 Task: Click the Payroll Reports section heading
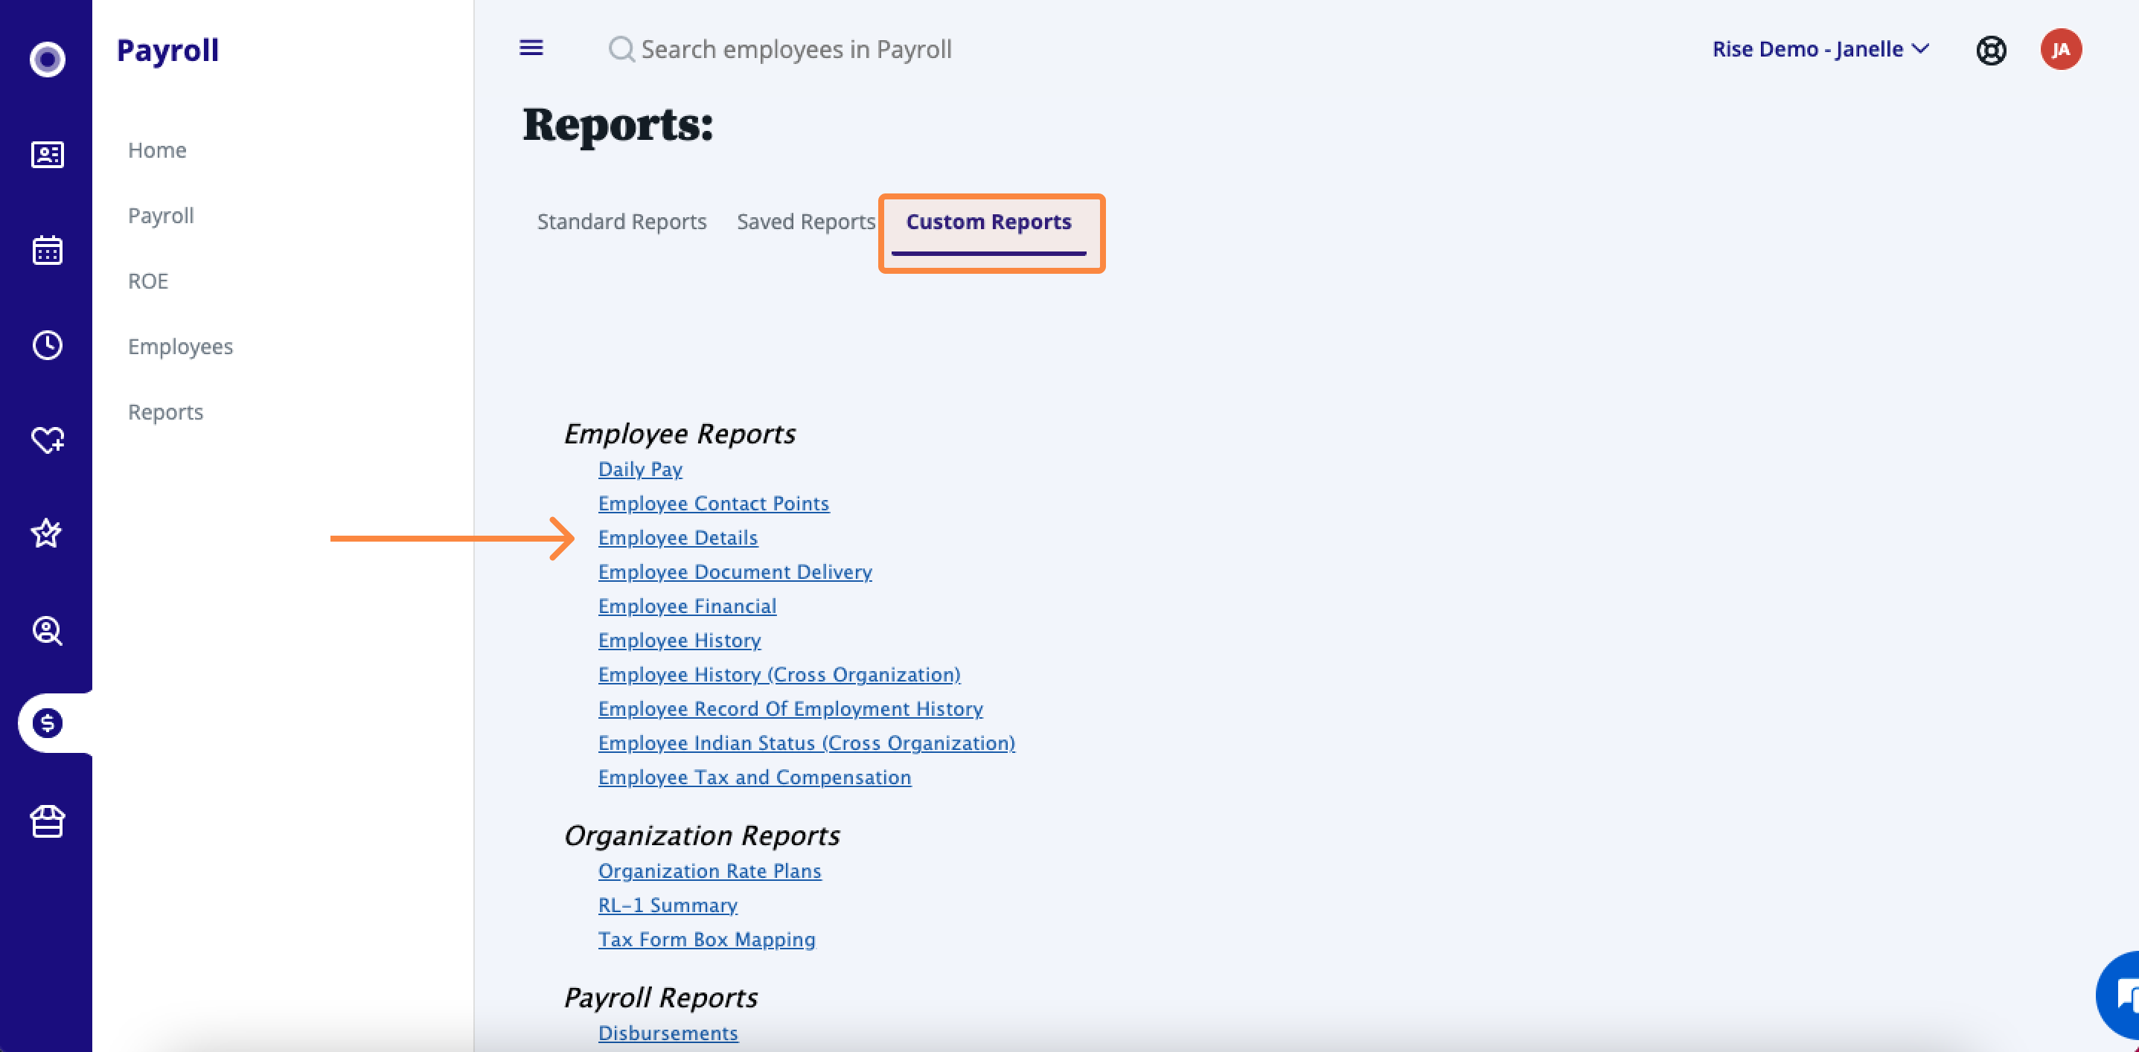[x=661, y=997]
